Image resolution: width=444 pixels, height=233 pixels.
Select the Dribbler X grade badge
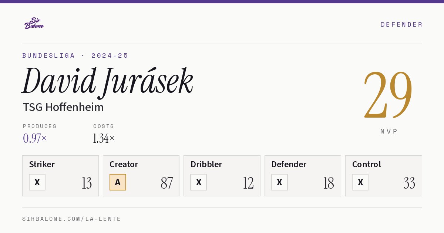pos(199,182)
